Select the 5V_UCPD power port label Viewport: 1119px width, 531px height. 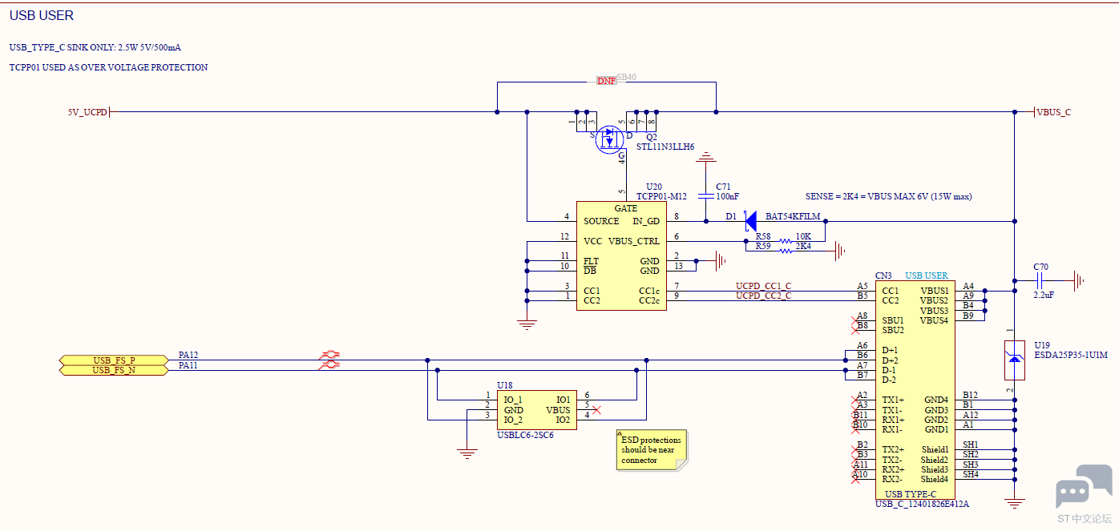(x=87, y=112)
